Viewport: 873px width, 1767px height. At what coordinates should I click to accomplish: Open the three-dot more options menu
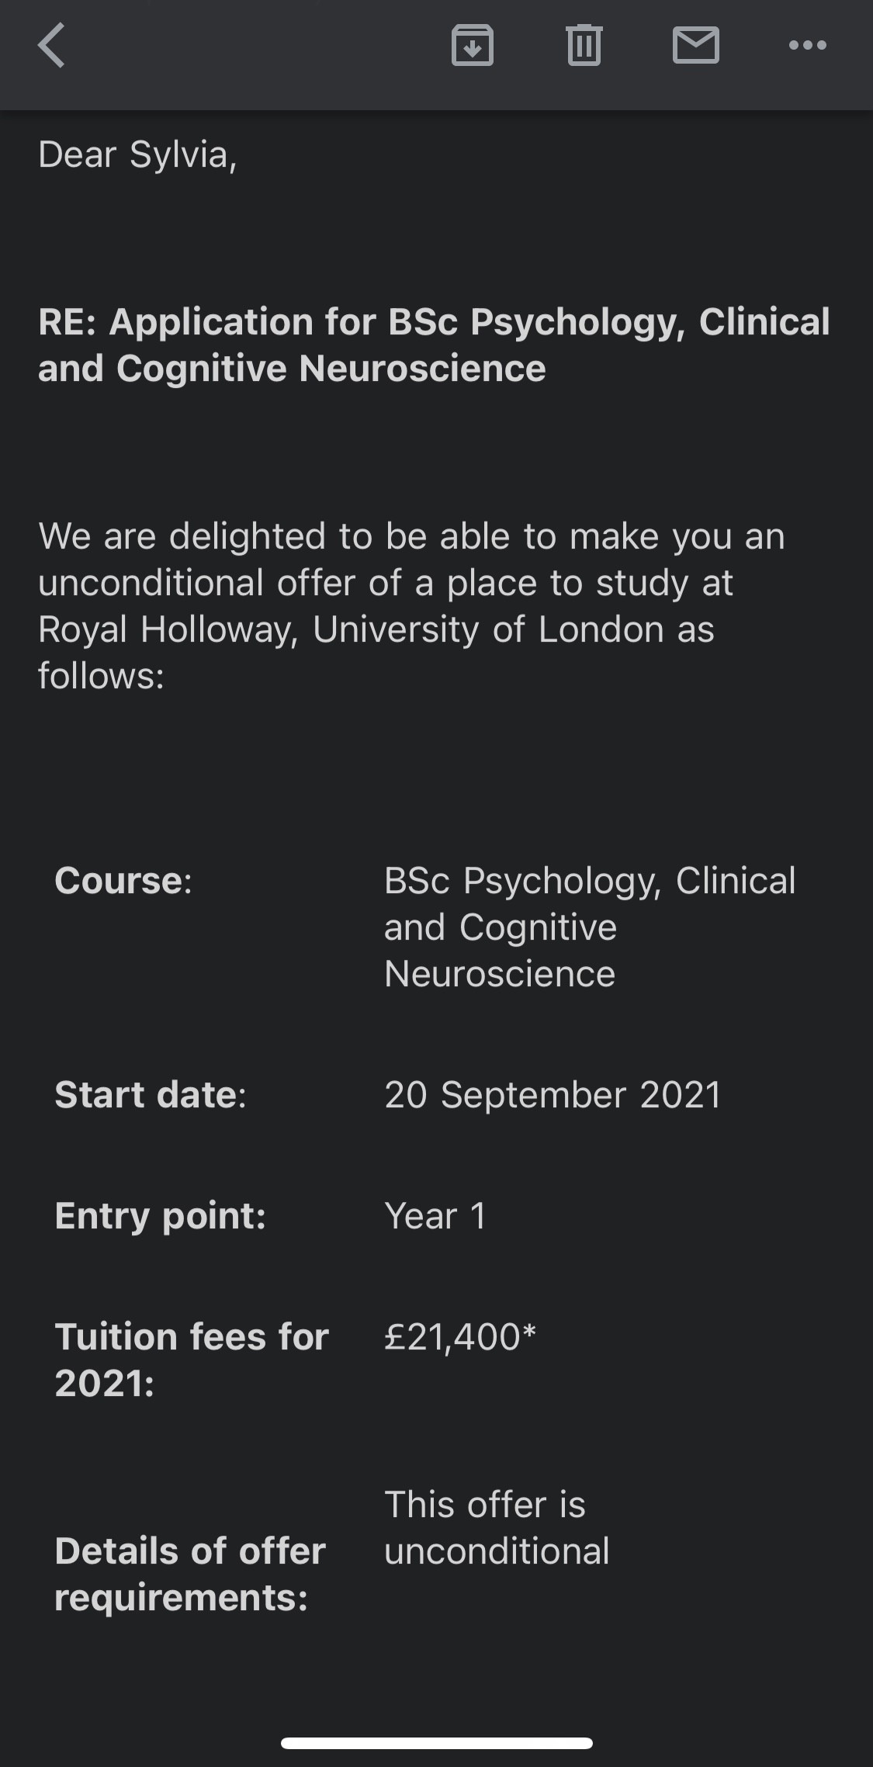pos(807,45)
